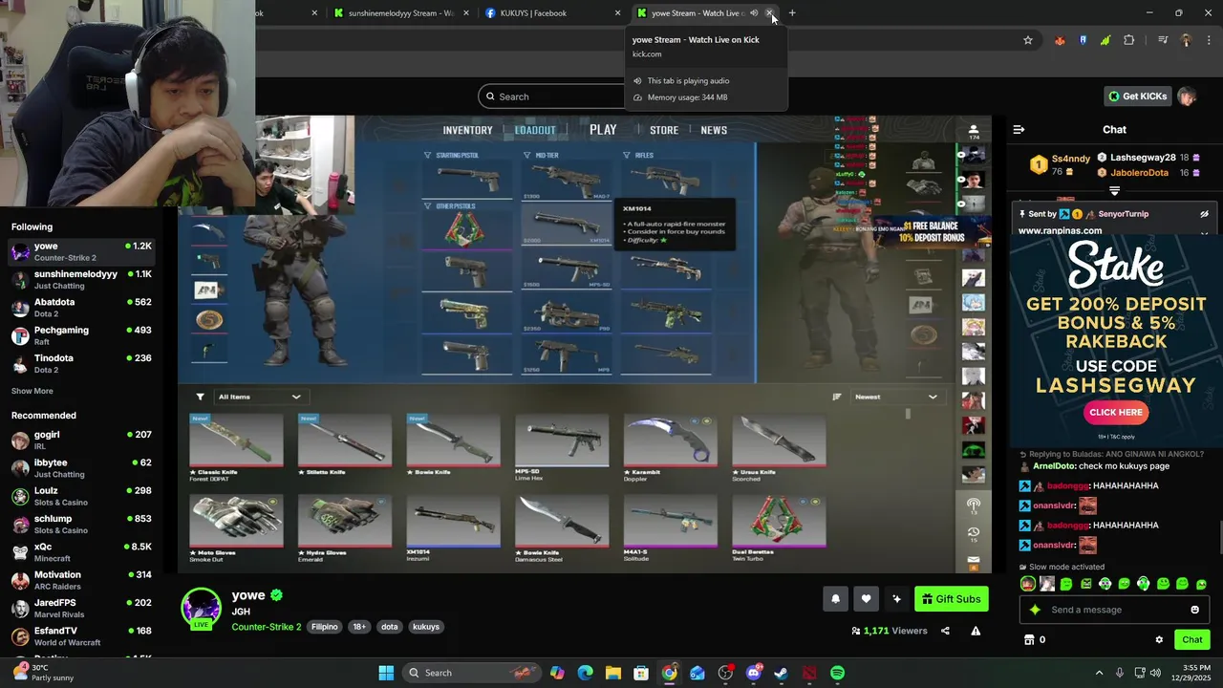1223x688 pixels.
Task: Open the Counter-Strike 2 category link
Action: (x=266, y=627)
